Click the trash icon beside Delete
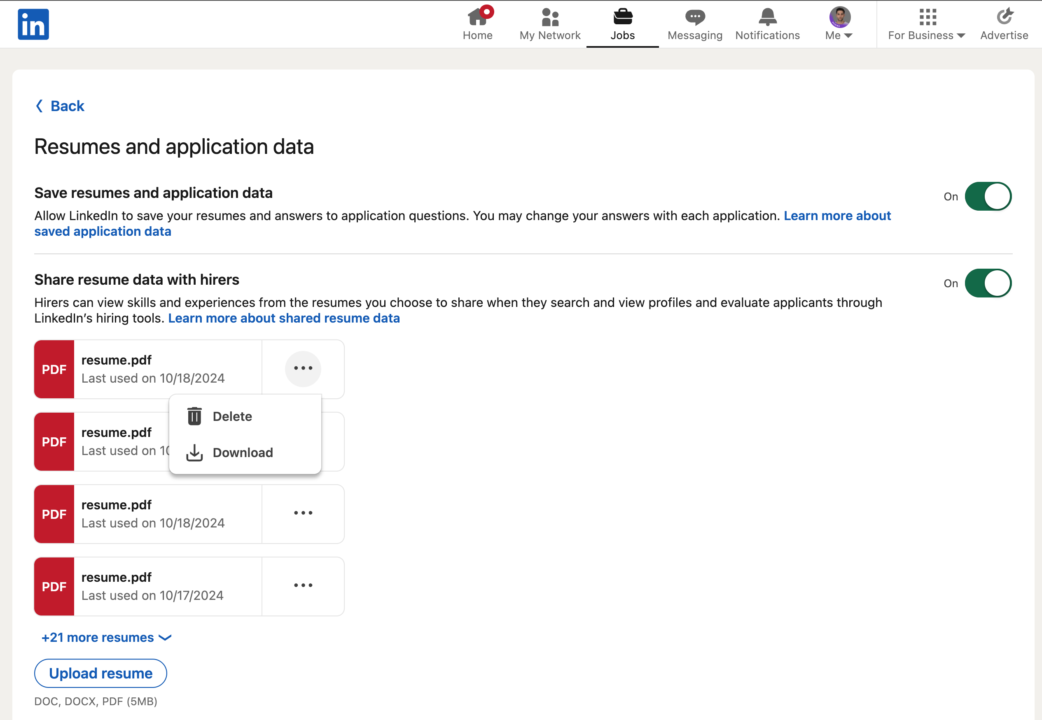 point(194,416)
